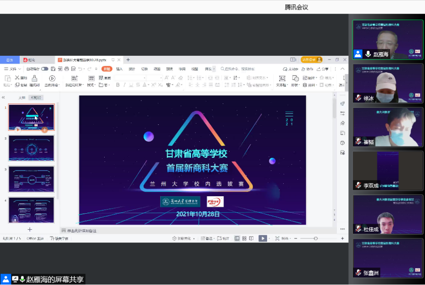Toggle the 自动保存 auto-save switch
Viewport: 425px width, 285px height.
(45, 69)
